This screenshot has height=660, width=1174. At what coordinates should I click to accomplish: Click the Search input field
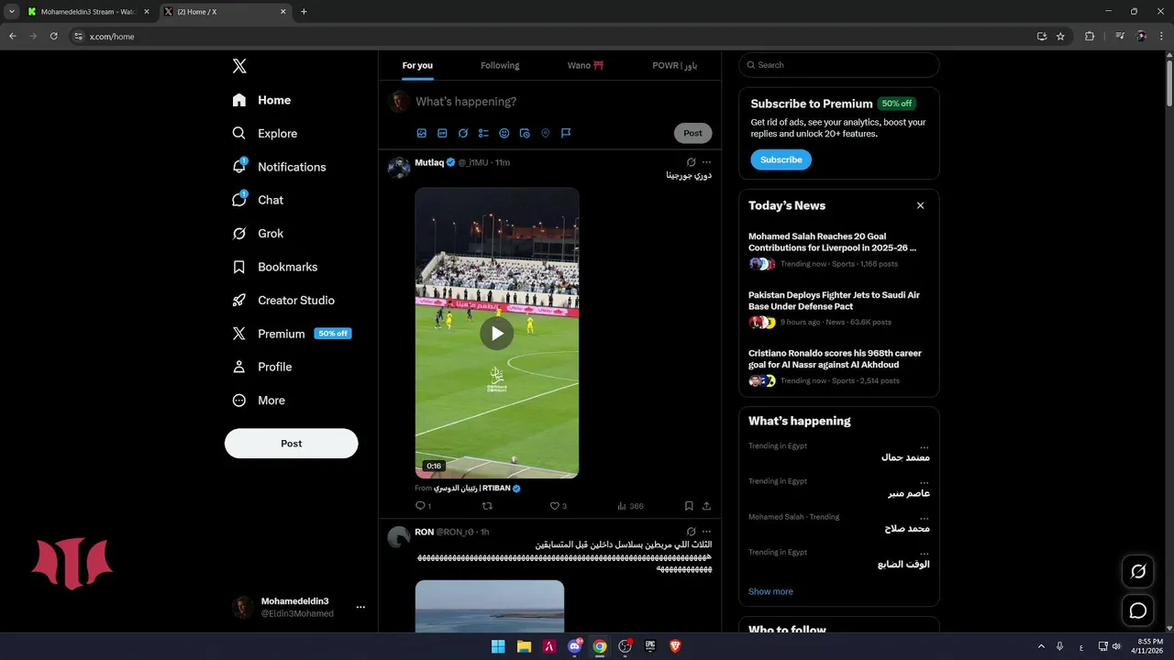(838, 65)
